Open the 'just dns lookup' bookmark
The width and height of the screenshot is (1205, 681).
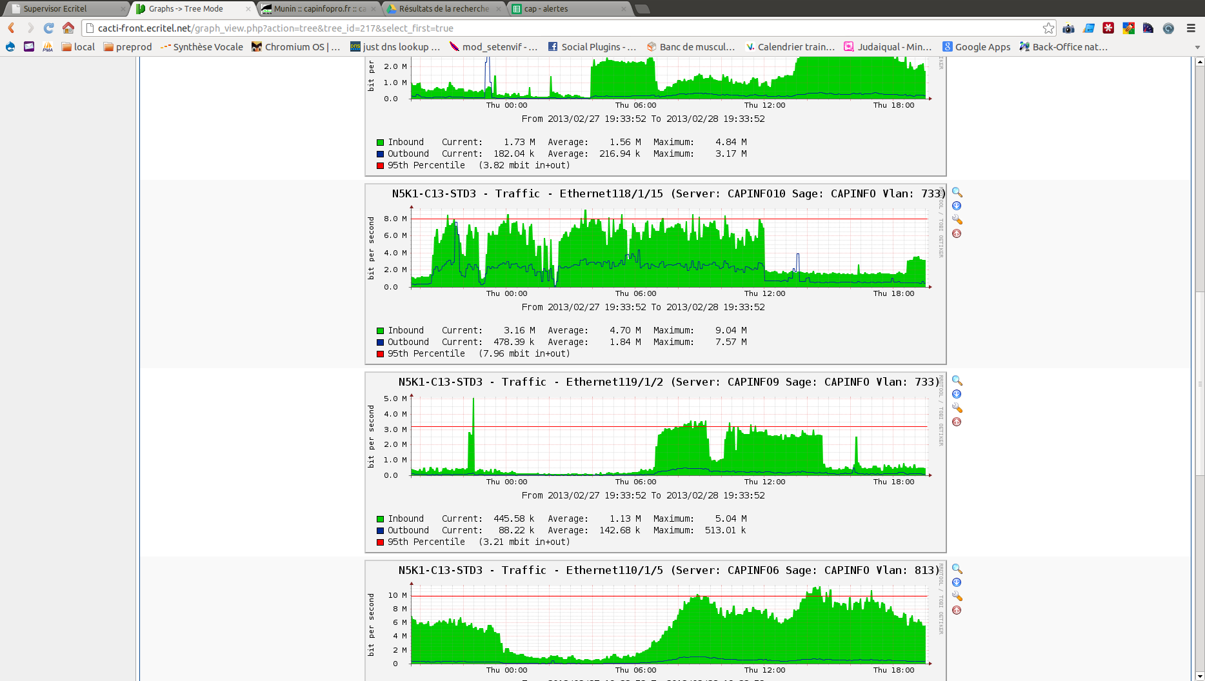coord(395,46)
